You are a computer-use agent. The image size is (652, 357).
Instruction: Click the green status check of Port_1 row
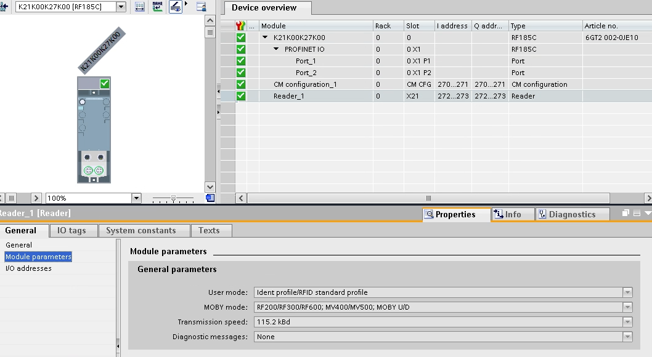point(241,60)
